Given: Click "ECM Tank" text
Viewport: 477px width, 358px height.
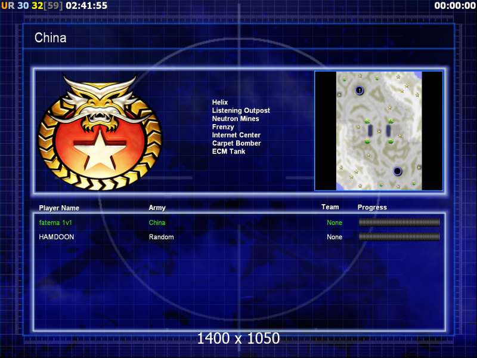Looking at the screenshot, I should (228, 152).
